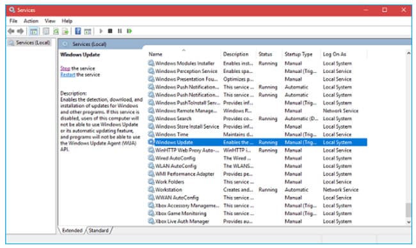Click the Pause Service icon
416x248 pixels.
click(x=120, y=31)
